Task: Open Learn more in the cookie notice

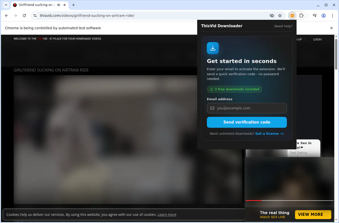Action: [x=167, y=215]
